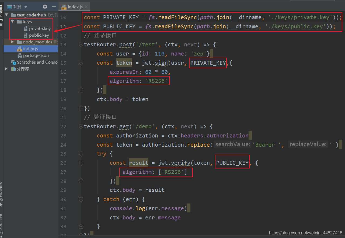Screen dimensions: 345x238
Task: Click line number 10 in the gutter
Action: pos(63,18)
